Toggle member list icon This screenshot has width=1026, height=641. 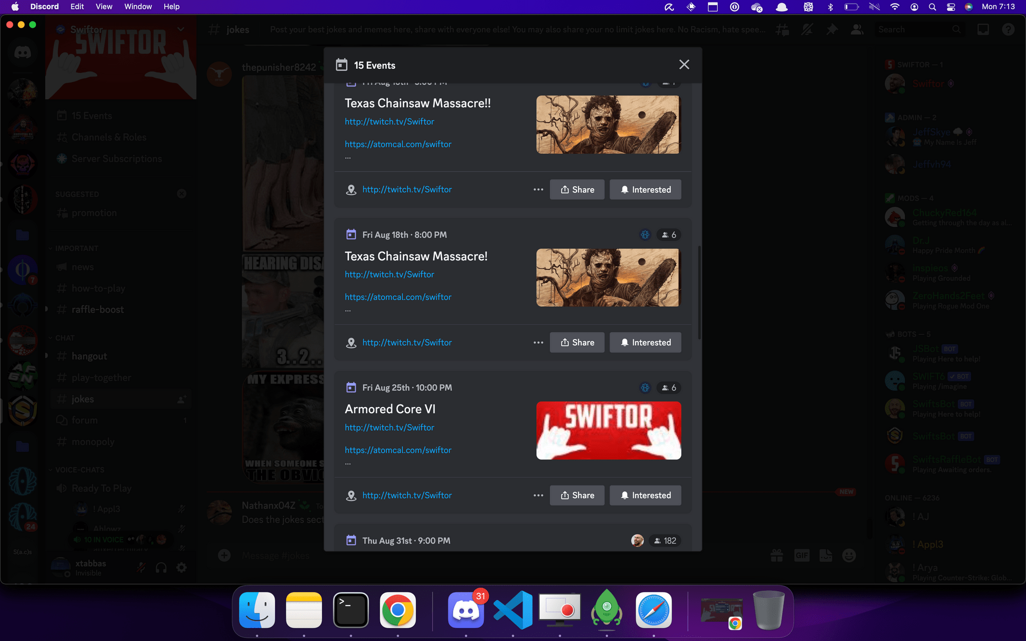point(857,30)
